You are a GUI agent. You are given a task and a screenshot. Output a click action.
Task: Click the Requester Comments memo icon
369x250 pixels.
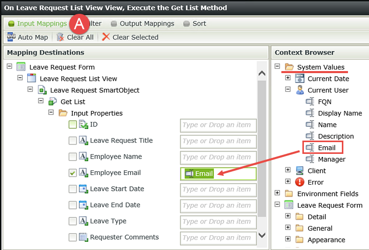(x=84, y=237)
